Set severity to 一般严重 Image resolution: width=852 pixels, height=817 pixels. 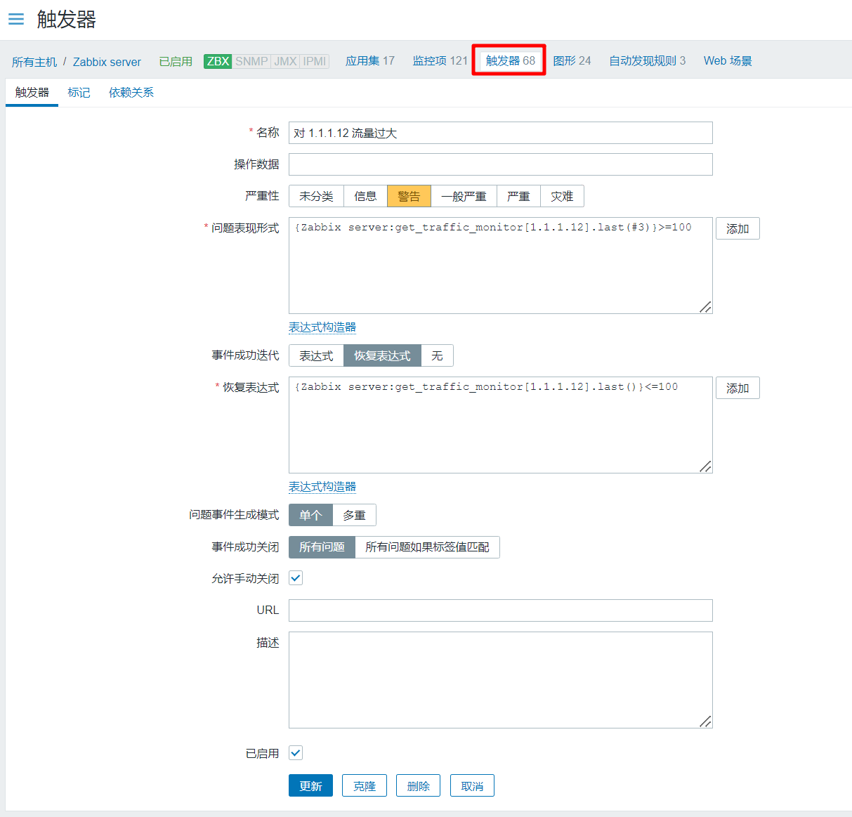(x=464, y=196)
